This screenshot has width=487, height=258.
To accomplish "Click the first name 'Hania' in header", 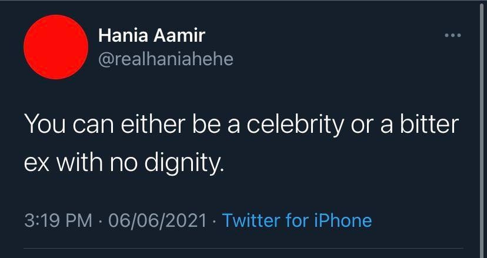I will click(x=124, y=35).
